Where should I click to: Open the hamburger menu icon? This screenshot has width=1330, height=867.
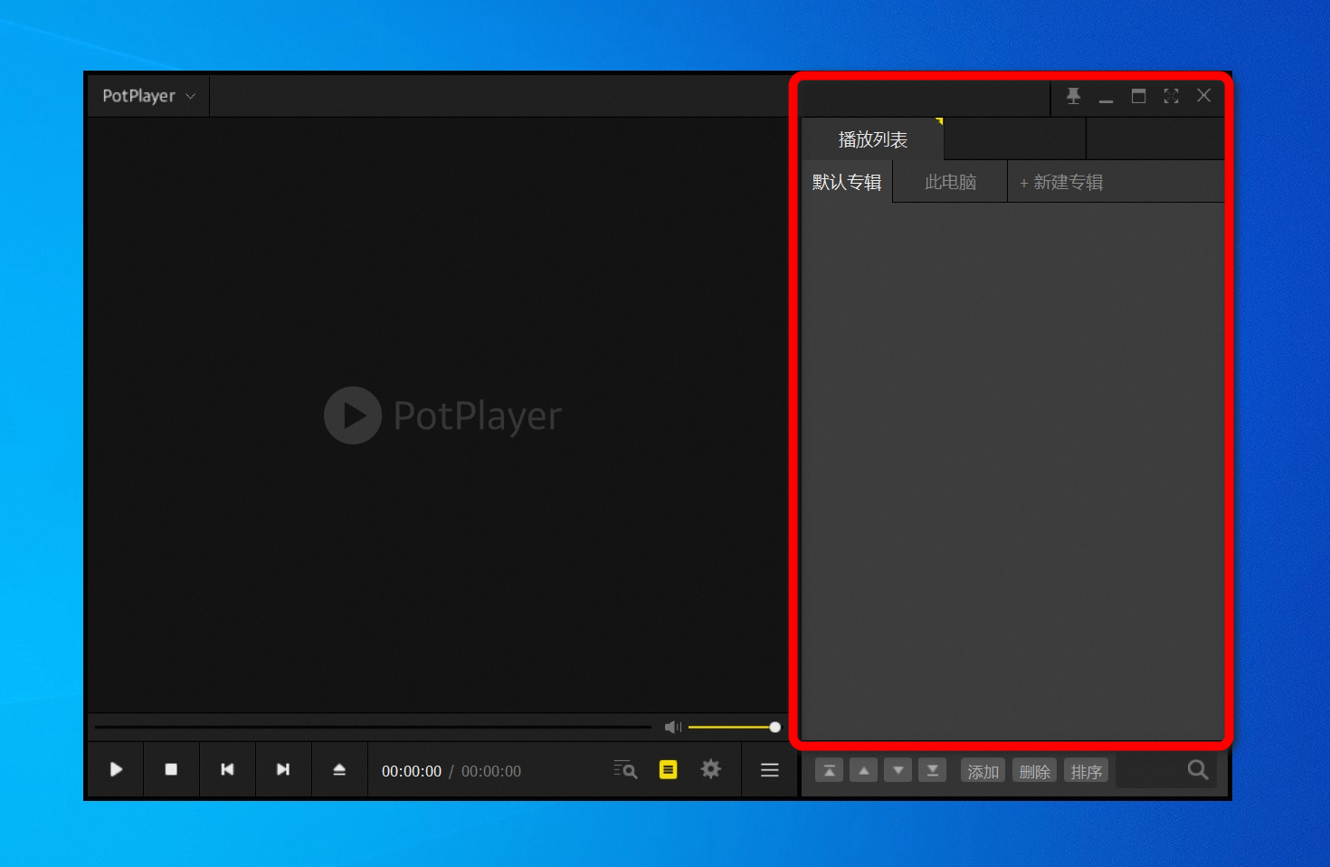coord(770,770)
